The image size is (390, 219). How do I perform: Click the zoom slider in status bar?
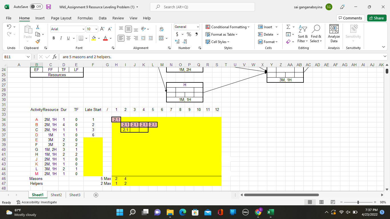pos(358,202)
